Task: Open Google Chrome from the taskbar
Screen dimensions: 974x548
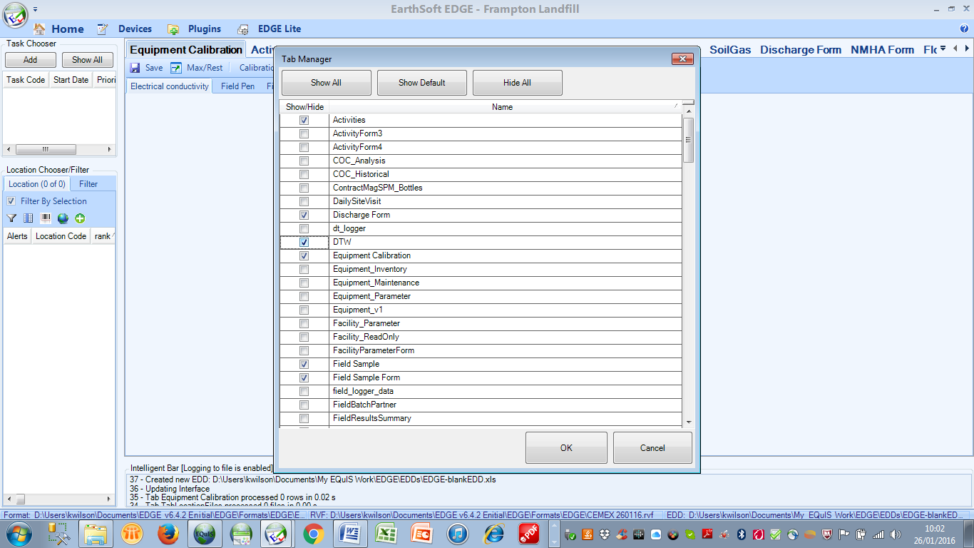Action: [314, 534]
